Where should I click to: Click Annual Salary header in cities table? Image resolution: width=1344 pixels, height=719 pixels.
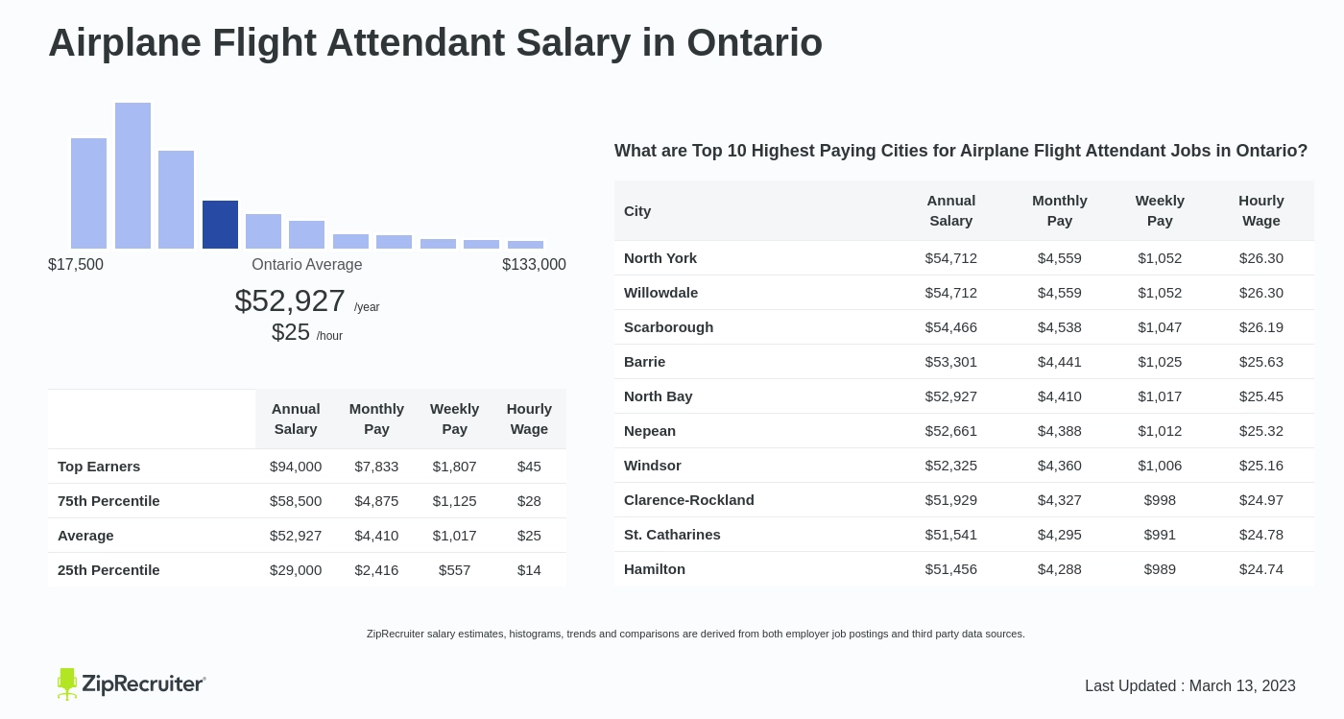[x=951, y=210]
